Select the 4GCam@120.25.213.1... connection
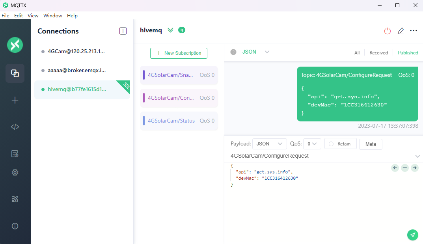Image resolution: width=423 pixels, height=244 pixels. tap(82, 52)
